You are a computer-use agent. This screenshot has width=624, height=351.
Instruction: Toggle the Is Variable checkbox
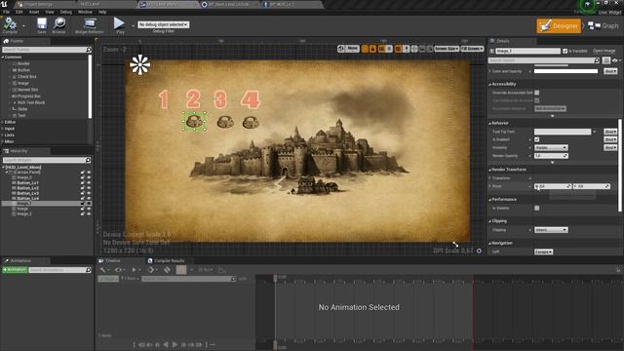(565, 51)
